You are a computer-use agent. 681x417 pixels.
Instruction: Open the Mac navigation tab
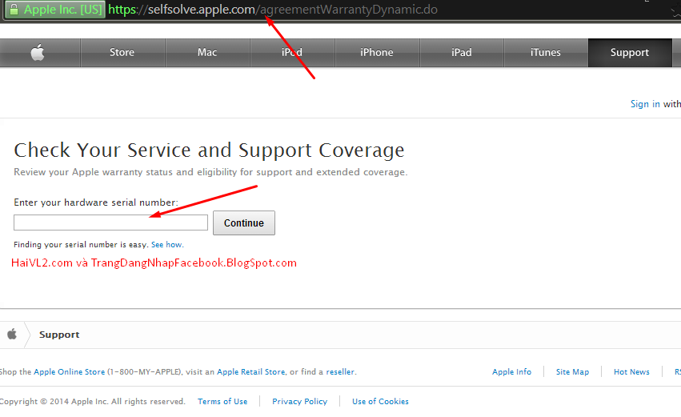point(207,53)
